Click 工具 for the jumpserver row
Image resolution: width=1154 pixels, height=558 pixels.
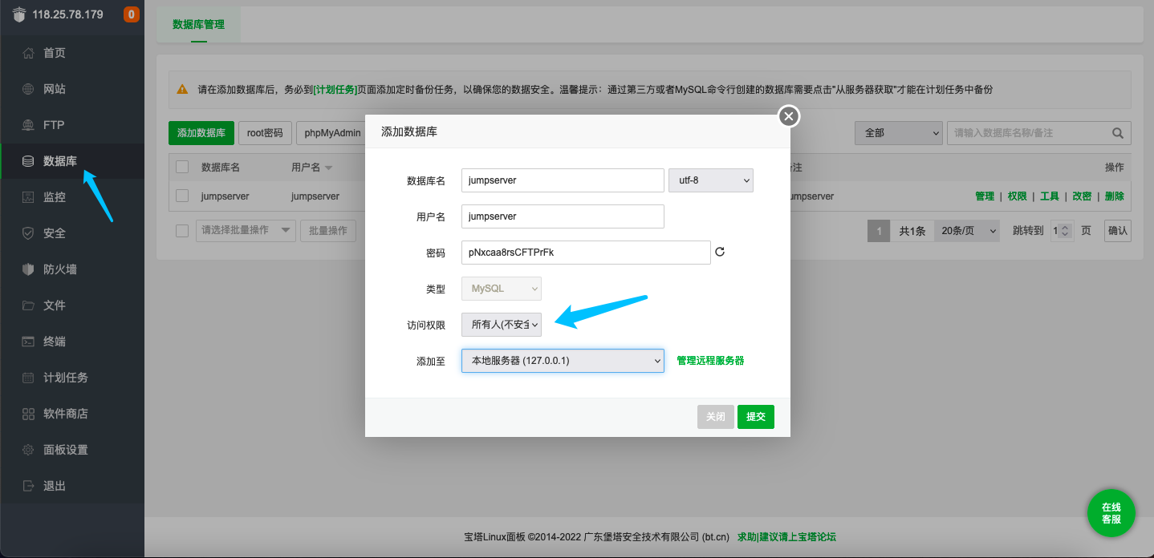tap(1050, 196)
